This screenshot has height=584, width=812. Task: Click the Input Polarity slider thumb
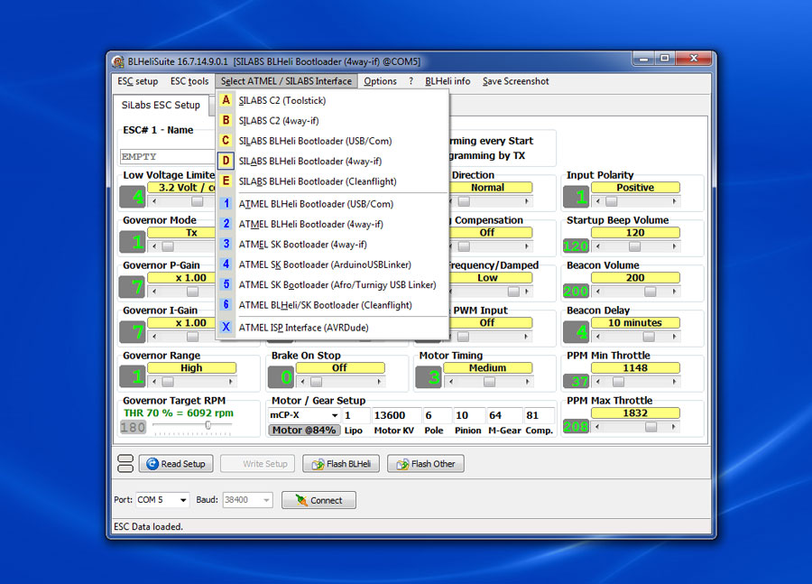click(612, 201)
